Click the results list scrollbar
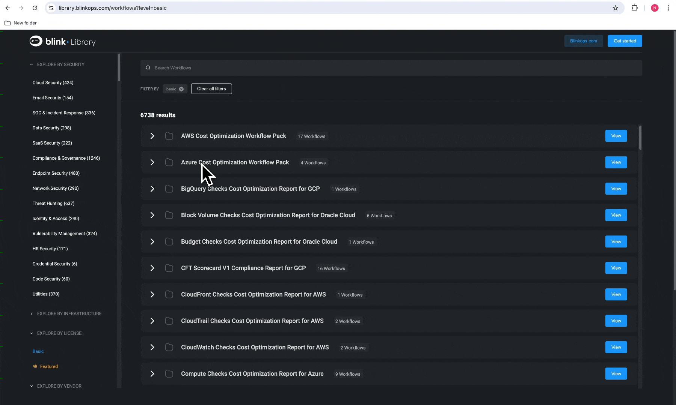This screenshot has width=676, height=405. 640,138
